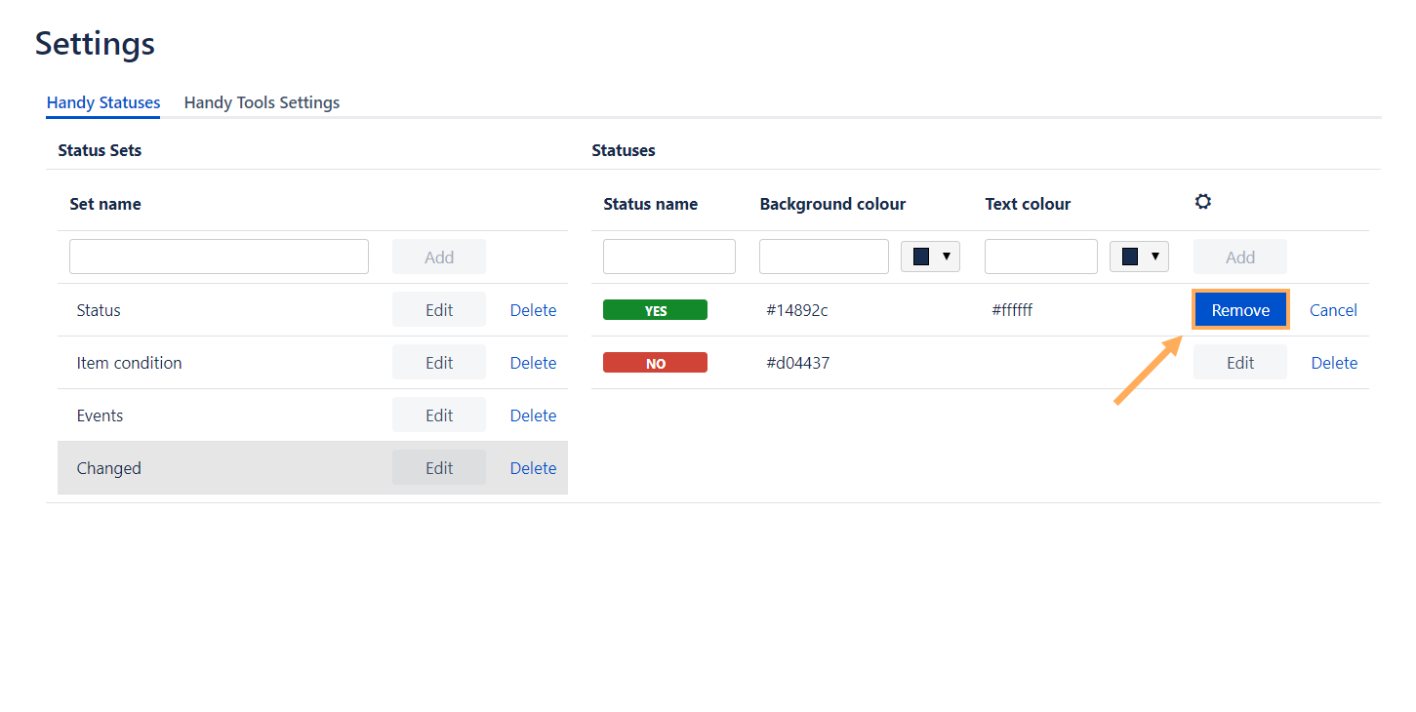Edit the Status set name

(438, 309)
